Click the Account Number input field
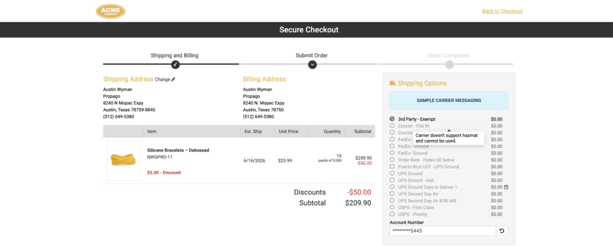This screenshot has width=613, height=246. click(x=442, y=231)
